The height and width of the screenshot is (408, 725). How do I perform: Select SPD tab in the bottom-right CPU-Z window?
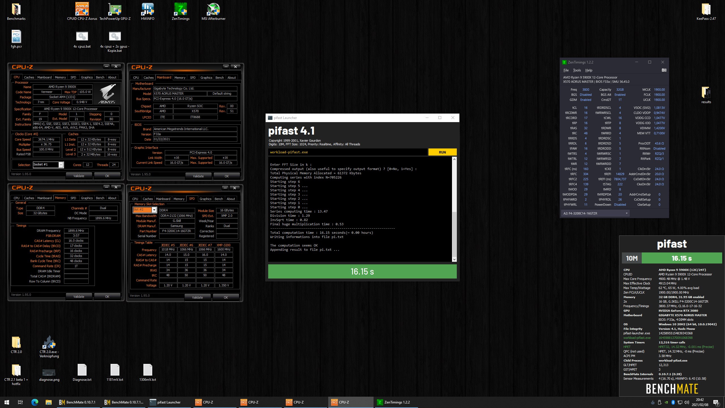192,199
